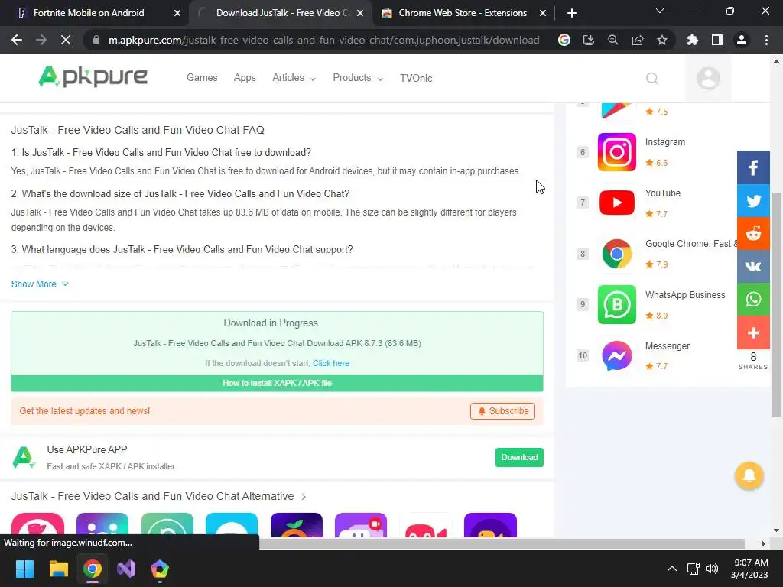Open the WhatsApp Business app icon

(x=617, y=304)
